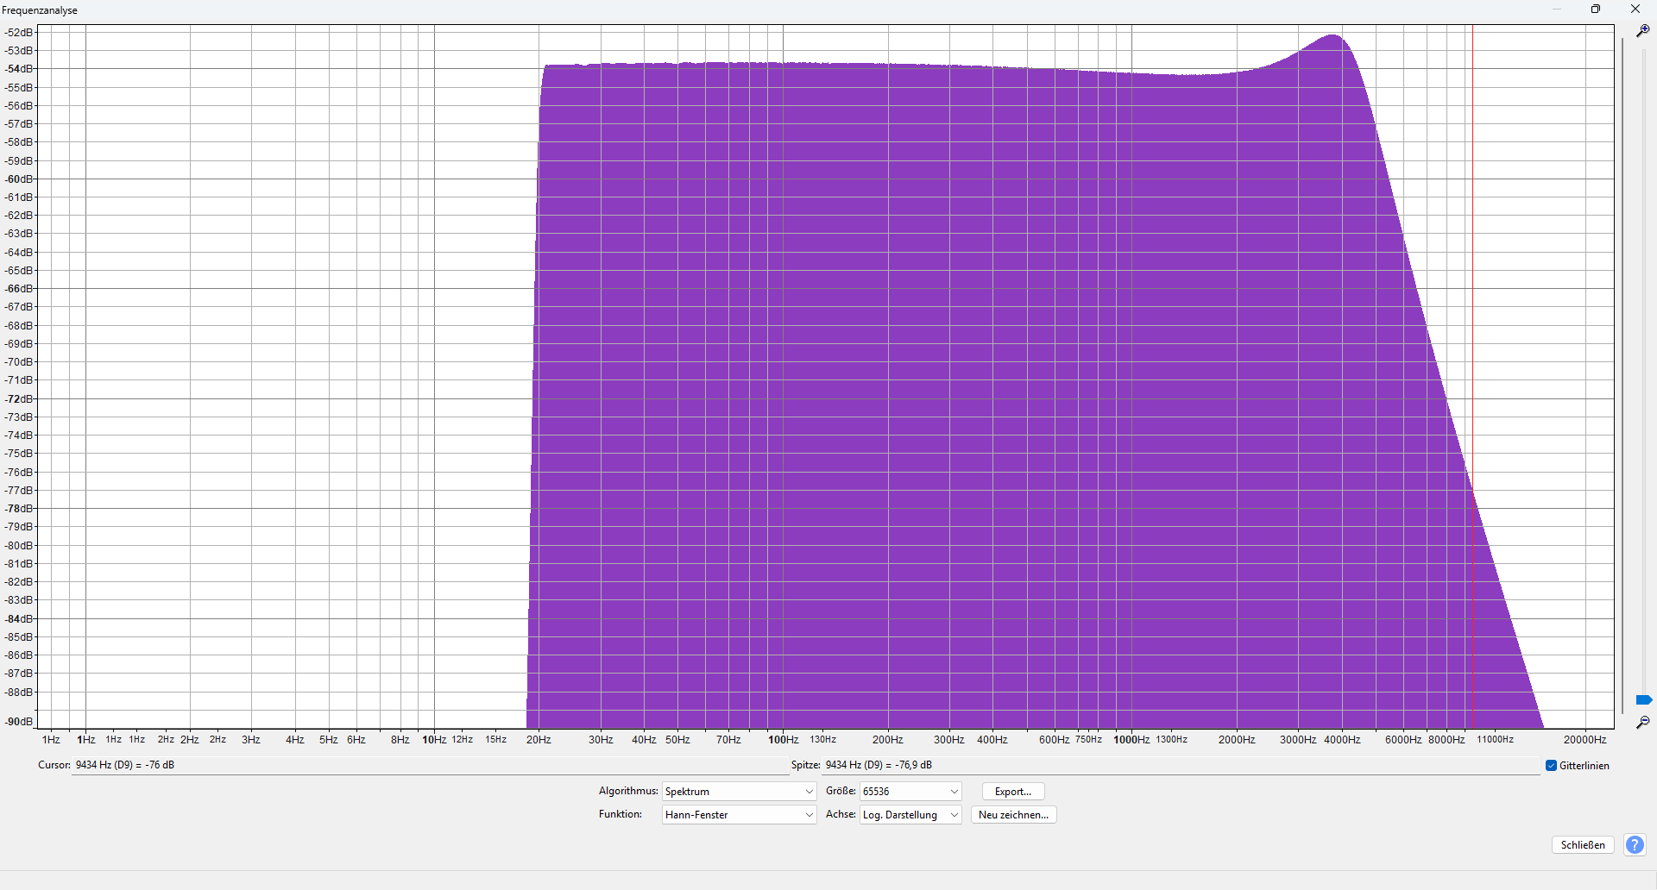Click the '1000Hz' frequency axis label
Viewport: 1657px width, 890px height.
tap(1131, 740)
